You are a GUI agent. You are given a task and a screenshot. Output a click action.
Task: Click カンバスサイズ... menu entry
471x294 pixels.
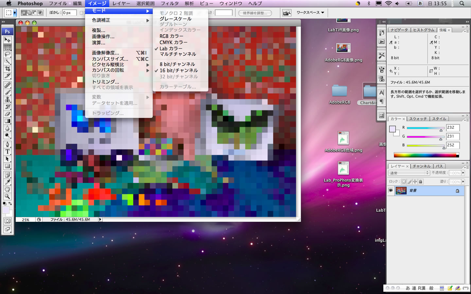click(x=119, y=59)
